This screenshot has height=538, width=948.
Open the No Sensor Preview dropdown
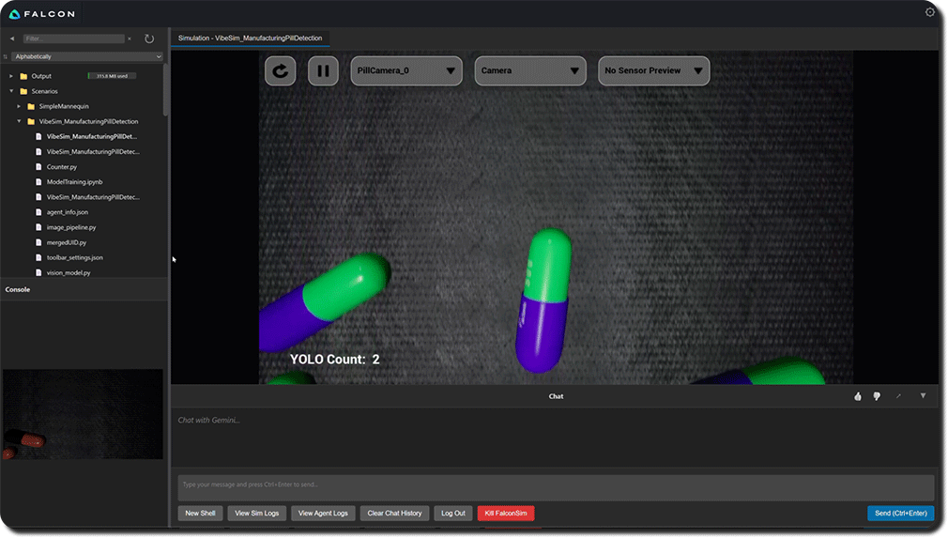tap(653, 70)
